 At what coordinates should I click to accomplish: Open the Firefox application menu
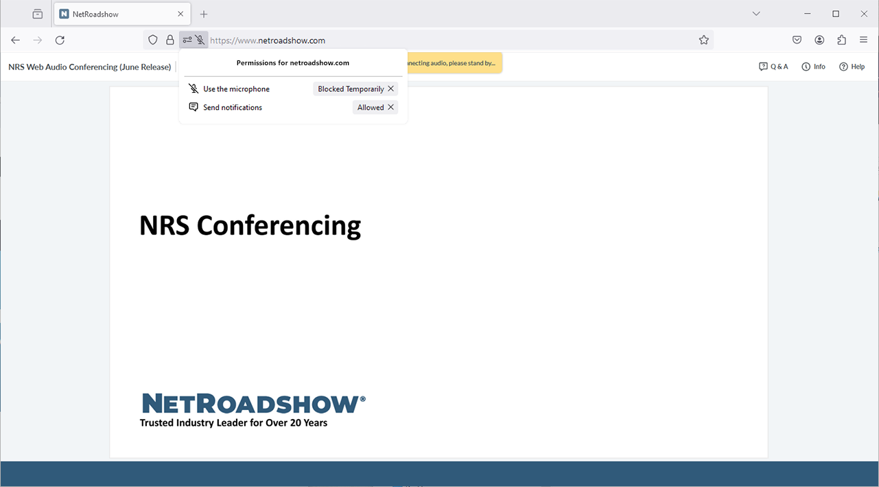pos(864,40)
